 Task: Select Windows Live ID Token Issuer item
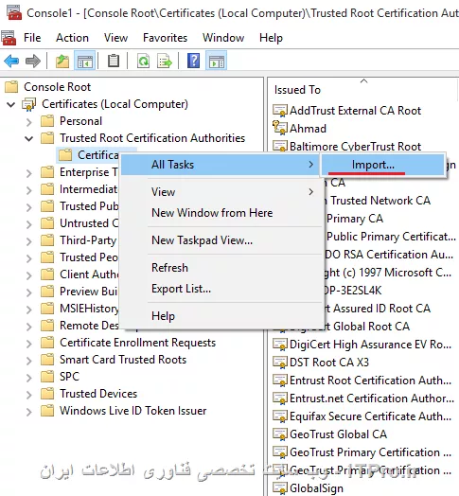tap(132, 411)
